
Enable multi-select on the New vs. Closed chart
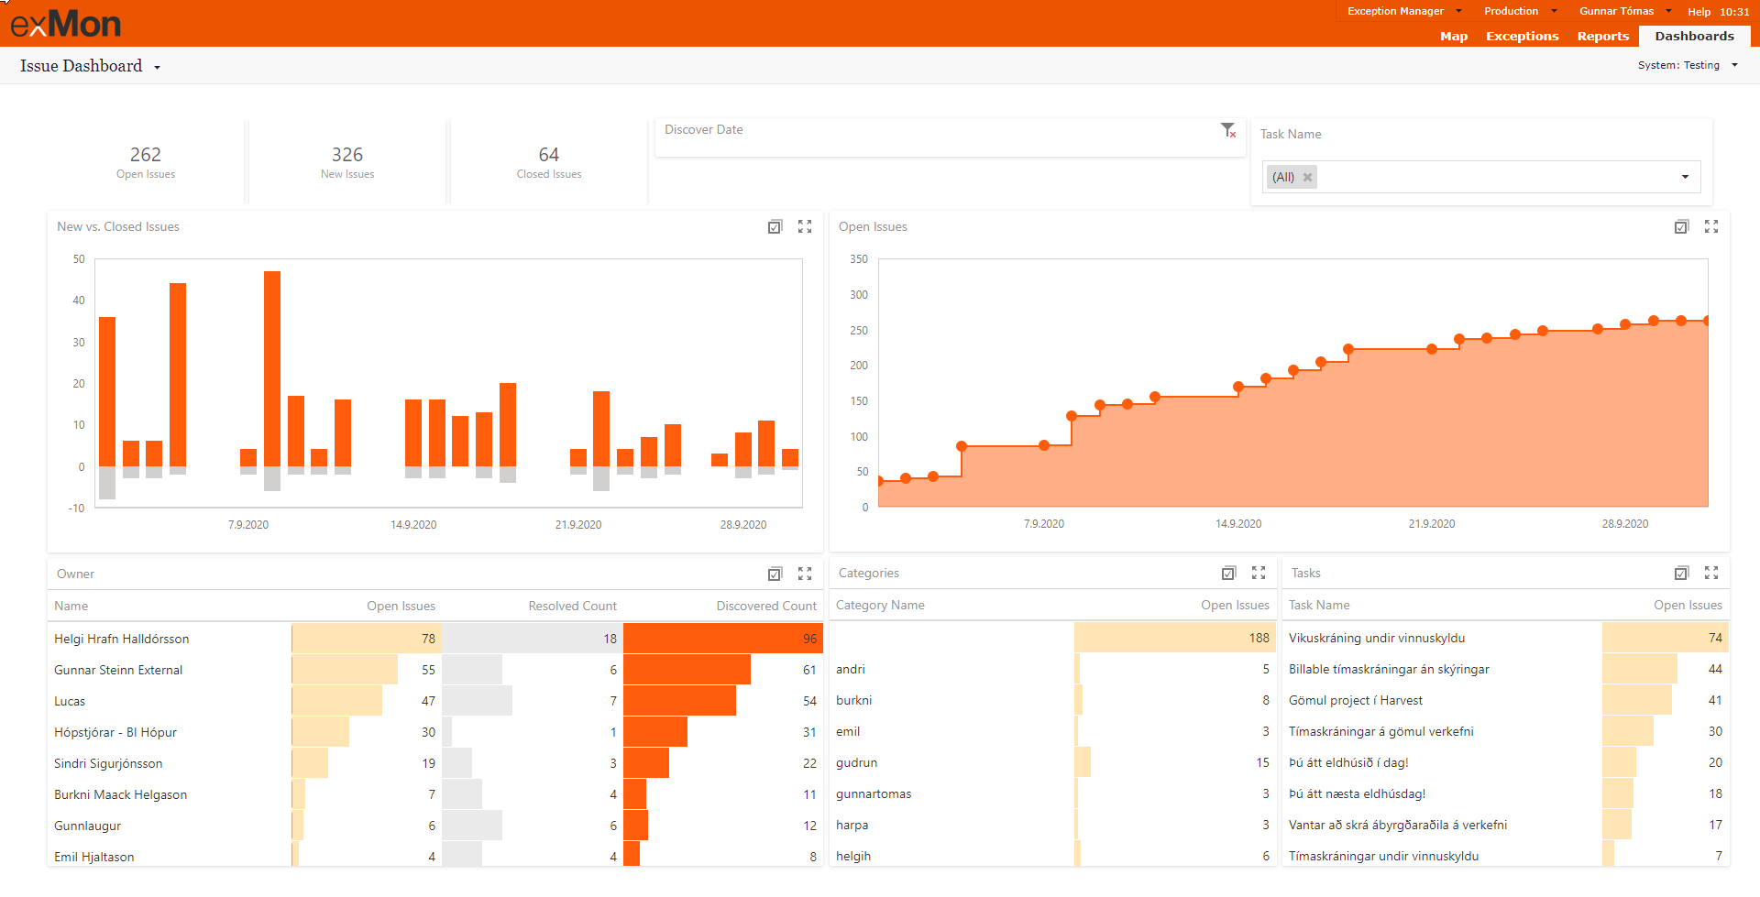click(775, 226)
